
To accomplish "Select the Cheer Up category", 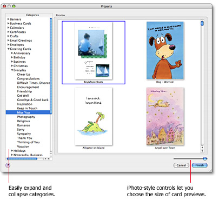I will (x=24, y=75).
